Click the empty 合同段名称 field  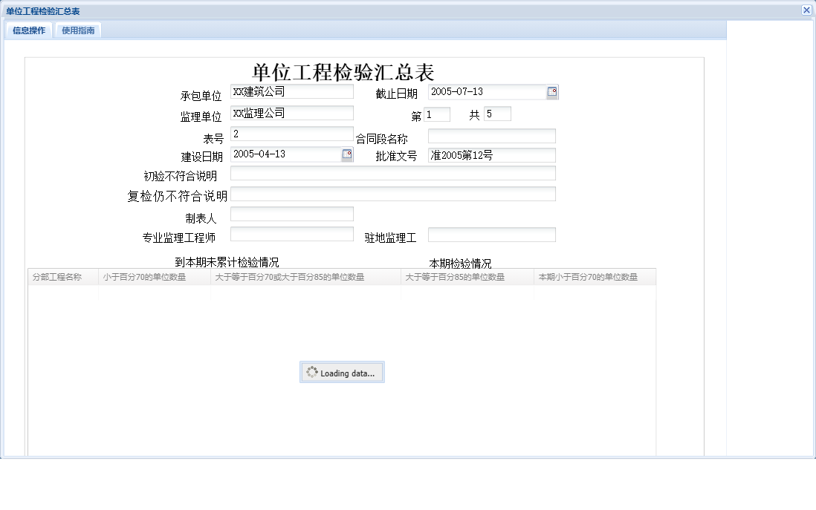pos(490,136)
